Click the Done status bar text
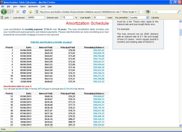 tap(3, 129)
